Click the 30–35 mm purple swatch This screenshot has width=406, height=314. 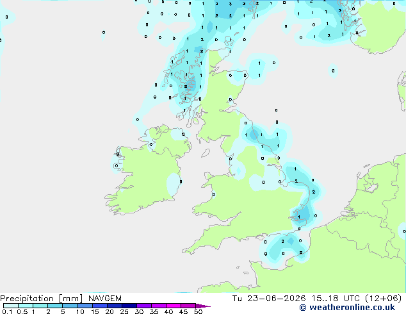tap(143, 306)
